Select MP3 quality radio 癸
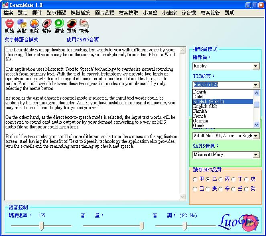This screenshot has height=236, width=266. tap(246, 189)
